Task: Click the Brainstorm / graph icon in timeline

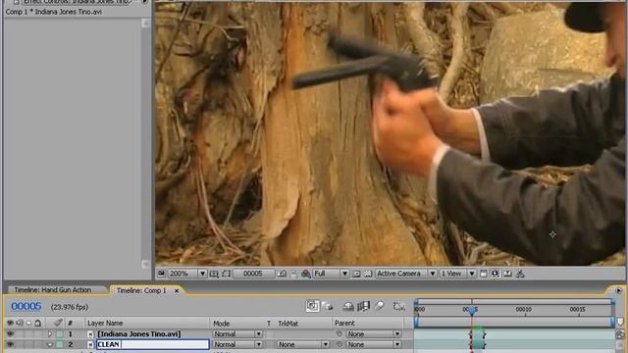Action: [x=399, y=307]
